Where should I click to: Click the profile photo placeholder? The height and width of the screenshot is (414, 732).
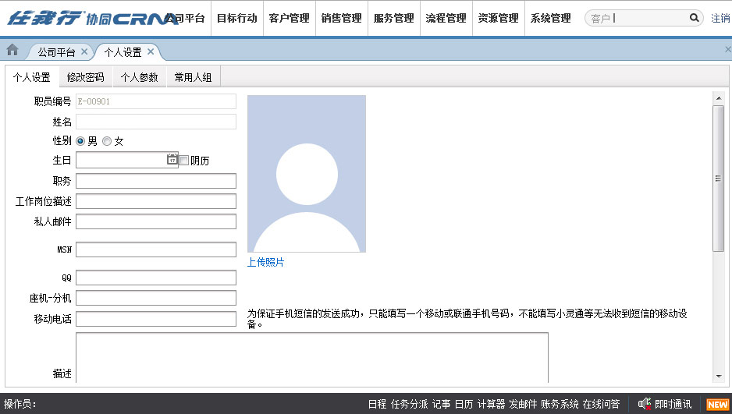pos(306,174)
